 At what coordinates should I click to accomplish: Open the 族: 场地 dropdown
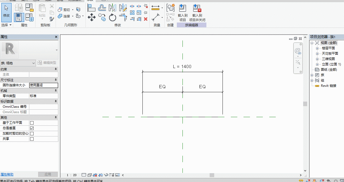click(x=18, y=63)
